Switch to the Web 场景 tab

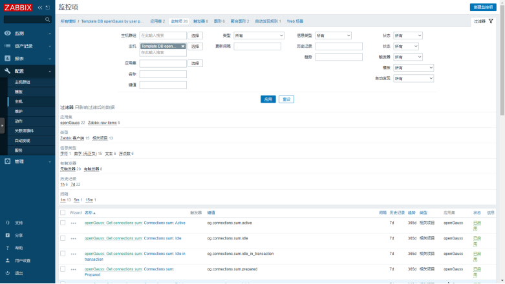295,21
